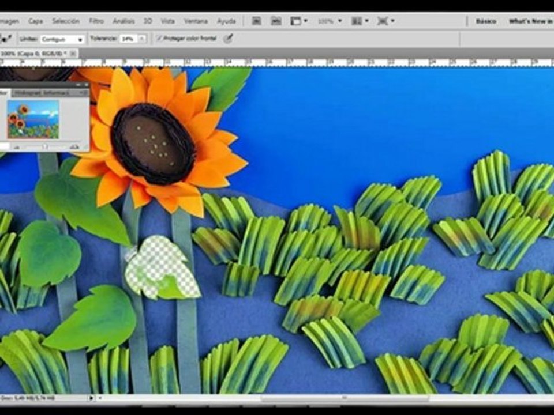Viewport: 554px width, 415px height.
Task: Open the Límites Contiguo dropdown
Action: coord(62,39)
